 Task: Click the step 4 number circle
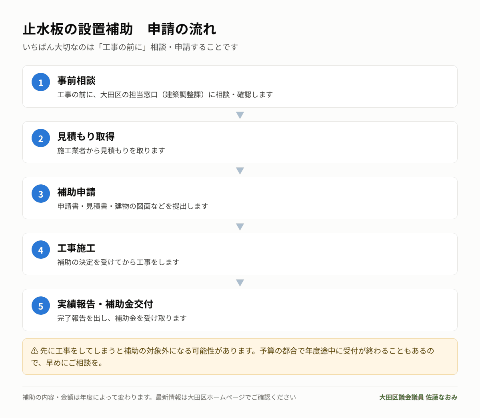[x=41, y=250]
